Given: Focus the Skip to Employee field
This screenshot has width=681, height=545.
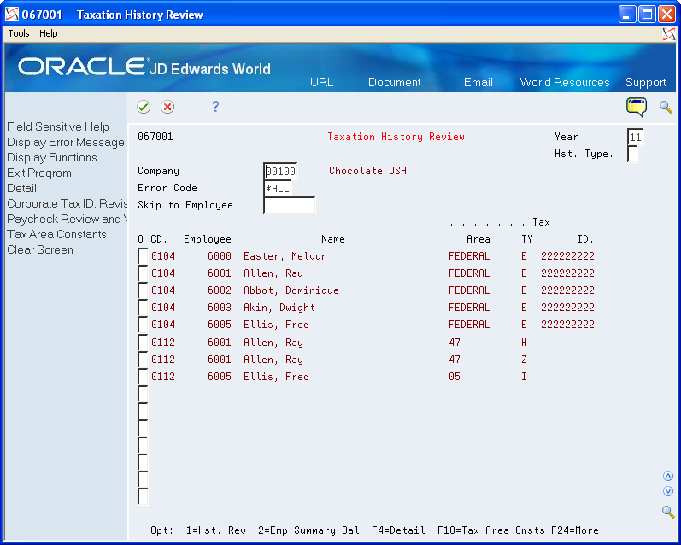Looking at the screenshot, I should coord(290,205).
